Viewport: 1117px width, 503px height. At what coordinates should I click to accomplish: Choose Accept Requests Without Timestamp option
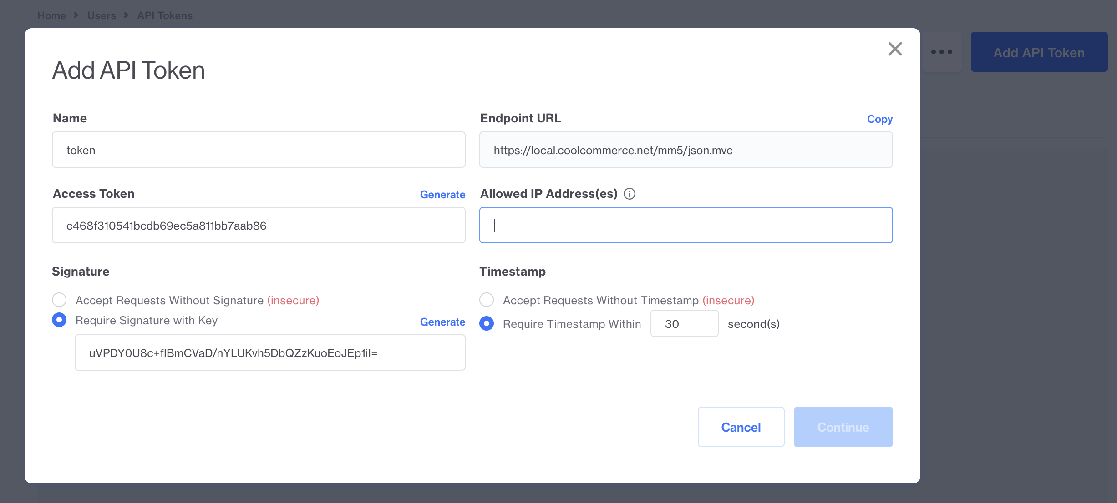click(487, 300)
